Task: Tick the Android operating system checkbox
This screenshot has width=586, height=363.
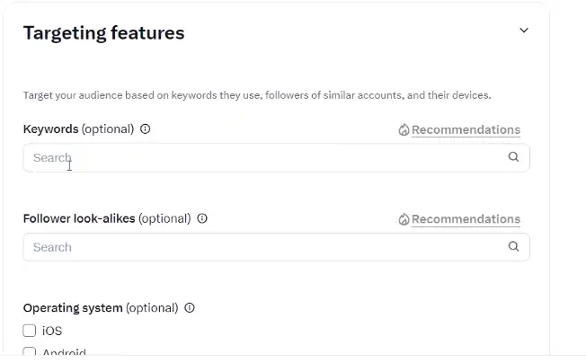Action: (x=29, y=351)
